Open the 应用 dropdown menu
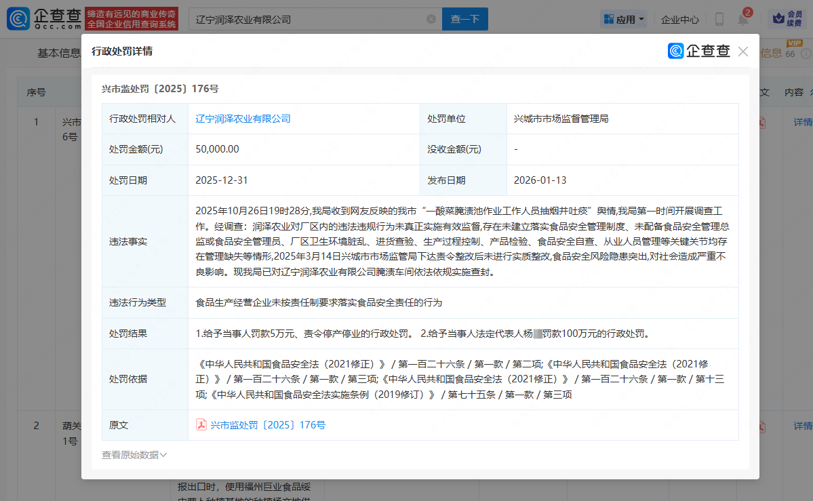 [624, 20]
